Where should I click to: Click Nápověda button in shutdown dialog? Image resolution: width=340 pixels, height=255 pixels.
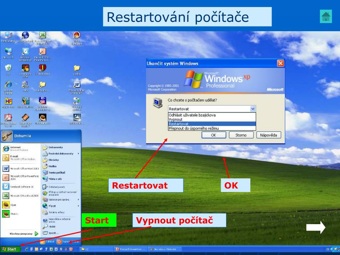click(268, 135)
